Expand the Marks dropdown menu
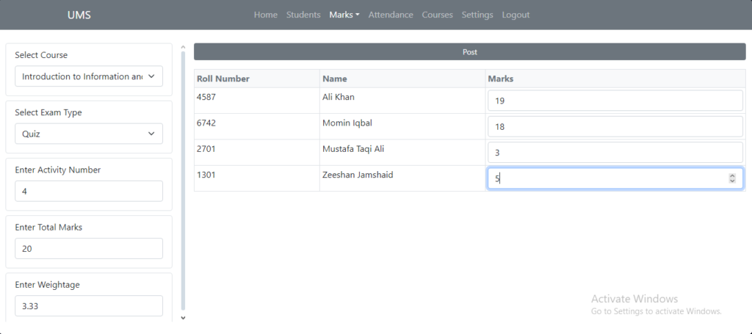This screenshot has width=752, height=334. 344,15
